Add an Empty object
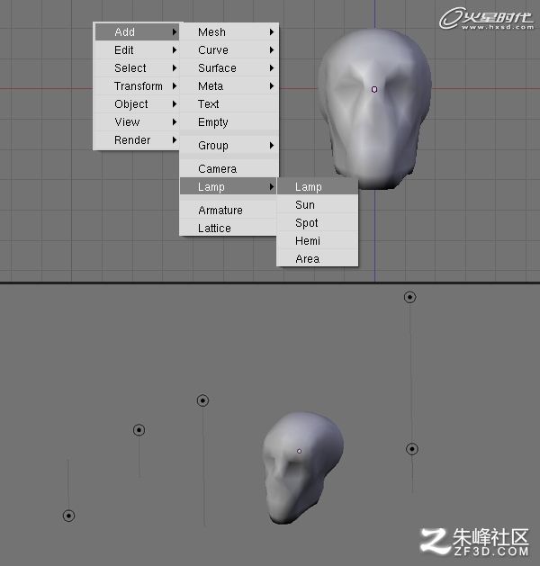 (229, 122)
